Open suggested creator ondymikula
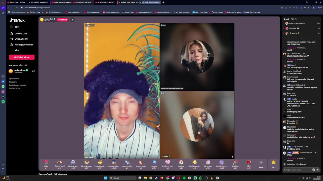Viewport: 323px width, 181px height. 22,71
